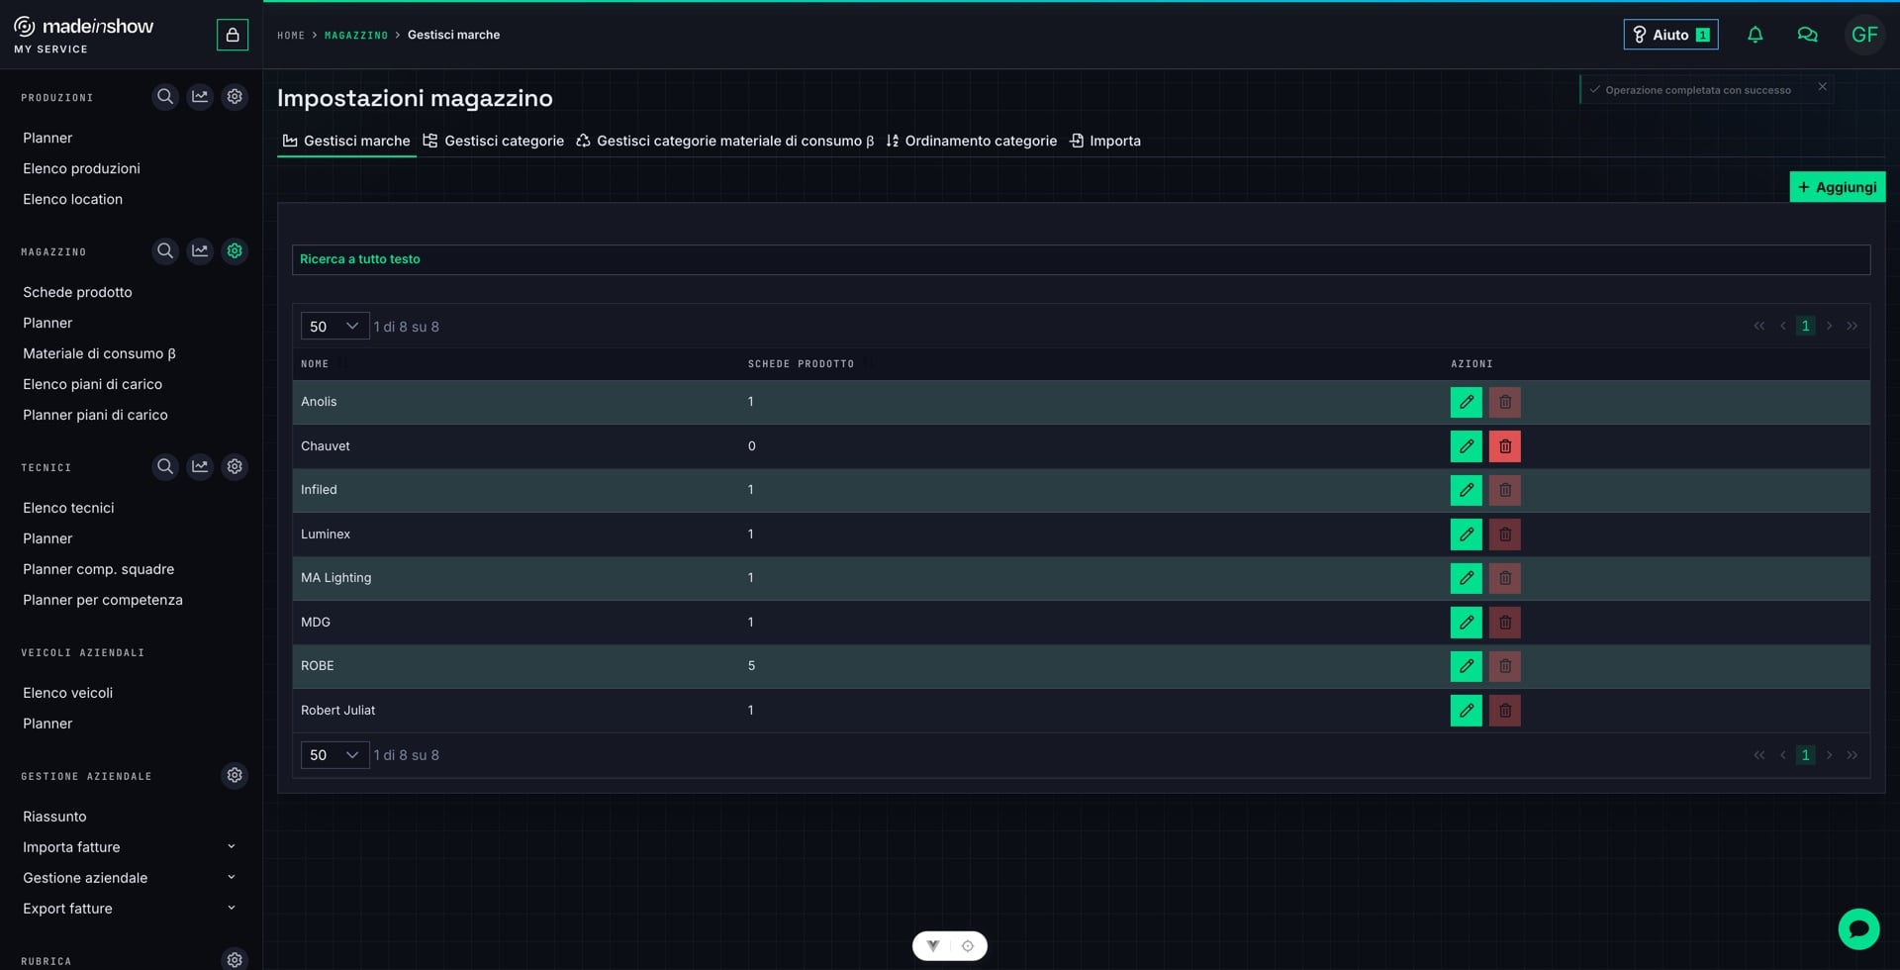Go to the previous page in bottom pagination
The height and width of the screenshot is (970, 1900).
[x=1783, y=755]
